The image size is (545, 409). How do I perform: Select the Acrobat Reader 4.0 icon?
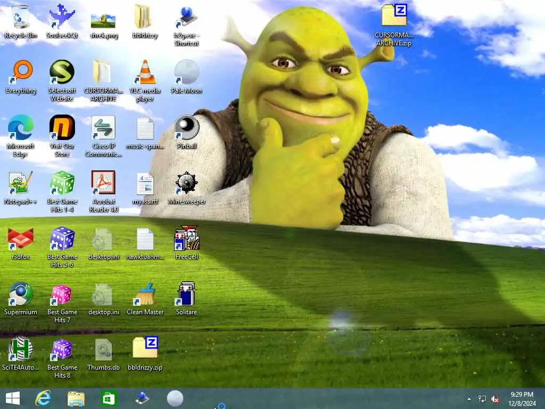pyautogui.click(x=104, y=192)
